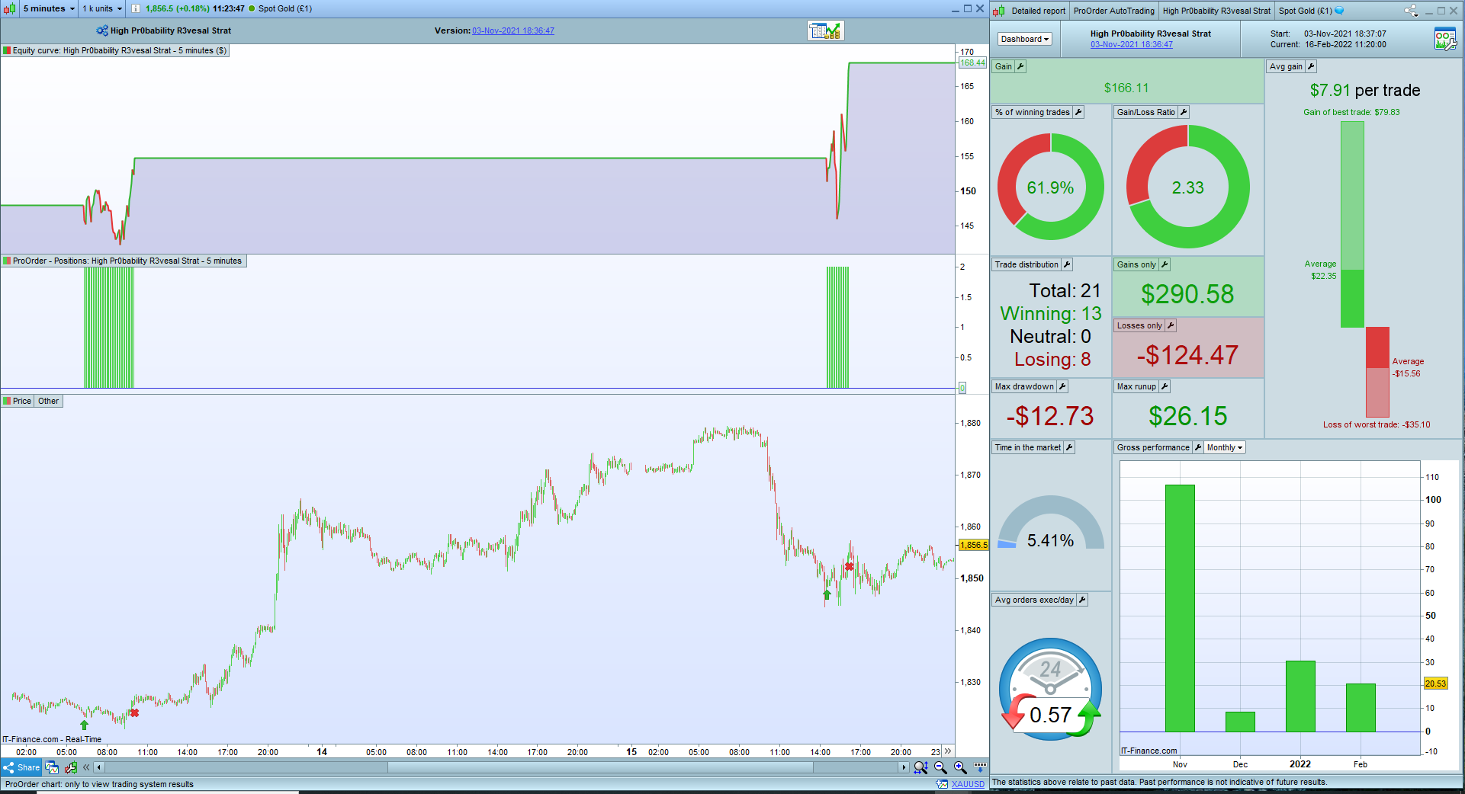Click the zoom in magnifier icon
This screenshot has height=794, width=1465.
click(960, 767)
